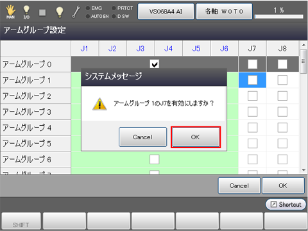Click the vertical scrollbar thumb
The image size is (308, 231).
point(304,62)
